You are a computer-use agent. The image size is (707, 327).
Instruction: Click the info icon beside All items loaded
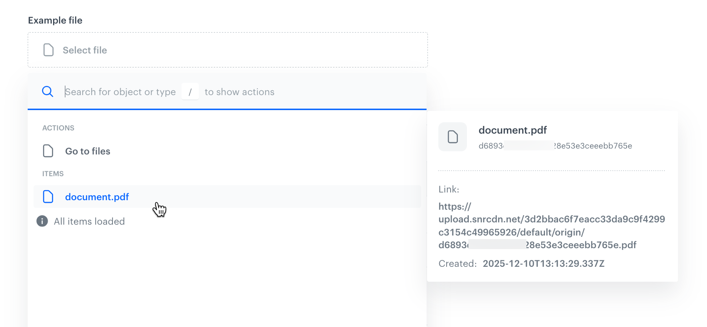tap(42, 221)
